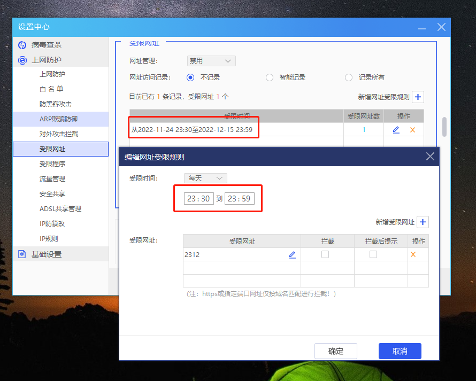Select the 智能记录 radio option

point(269,77)
